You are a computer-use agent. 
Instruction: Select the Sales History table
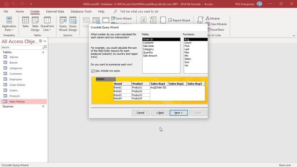pos(24,102)
